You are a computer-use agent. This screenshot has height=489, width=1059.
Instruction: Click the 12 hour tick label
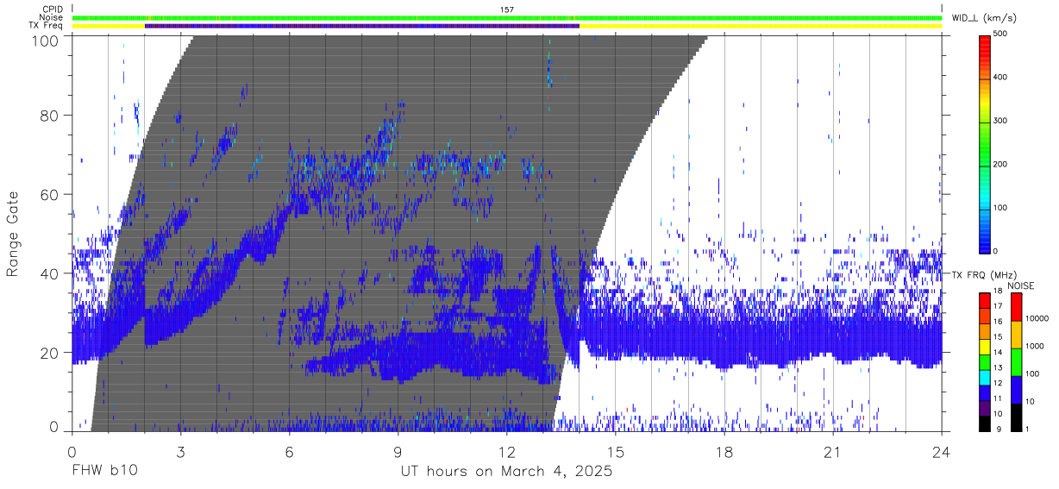507,451
